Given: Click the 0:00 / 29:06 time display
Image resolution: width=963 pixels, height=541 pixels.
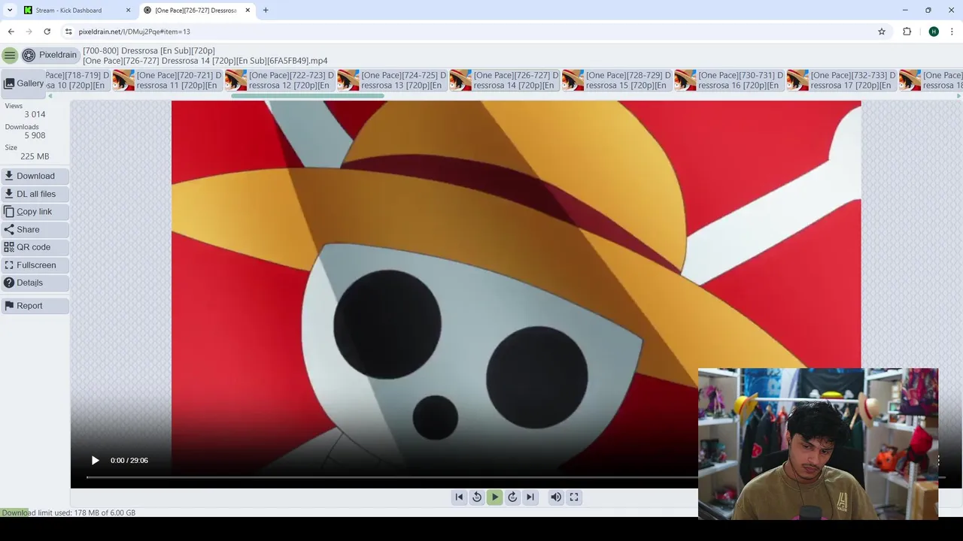Looking at the screenshot, I should click(x=129, y=461).
